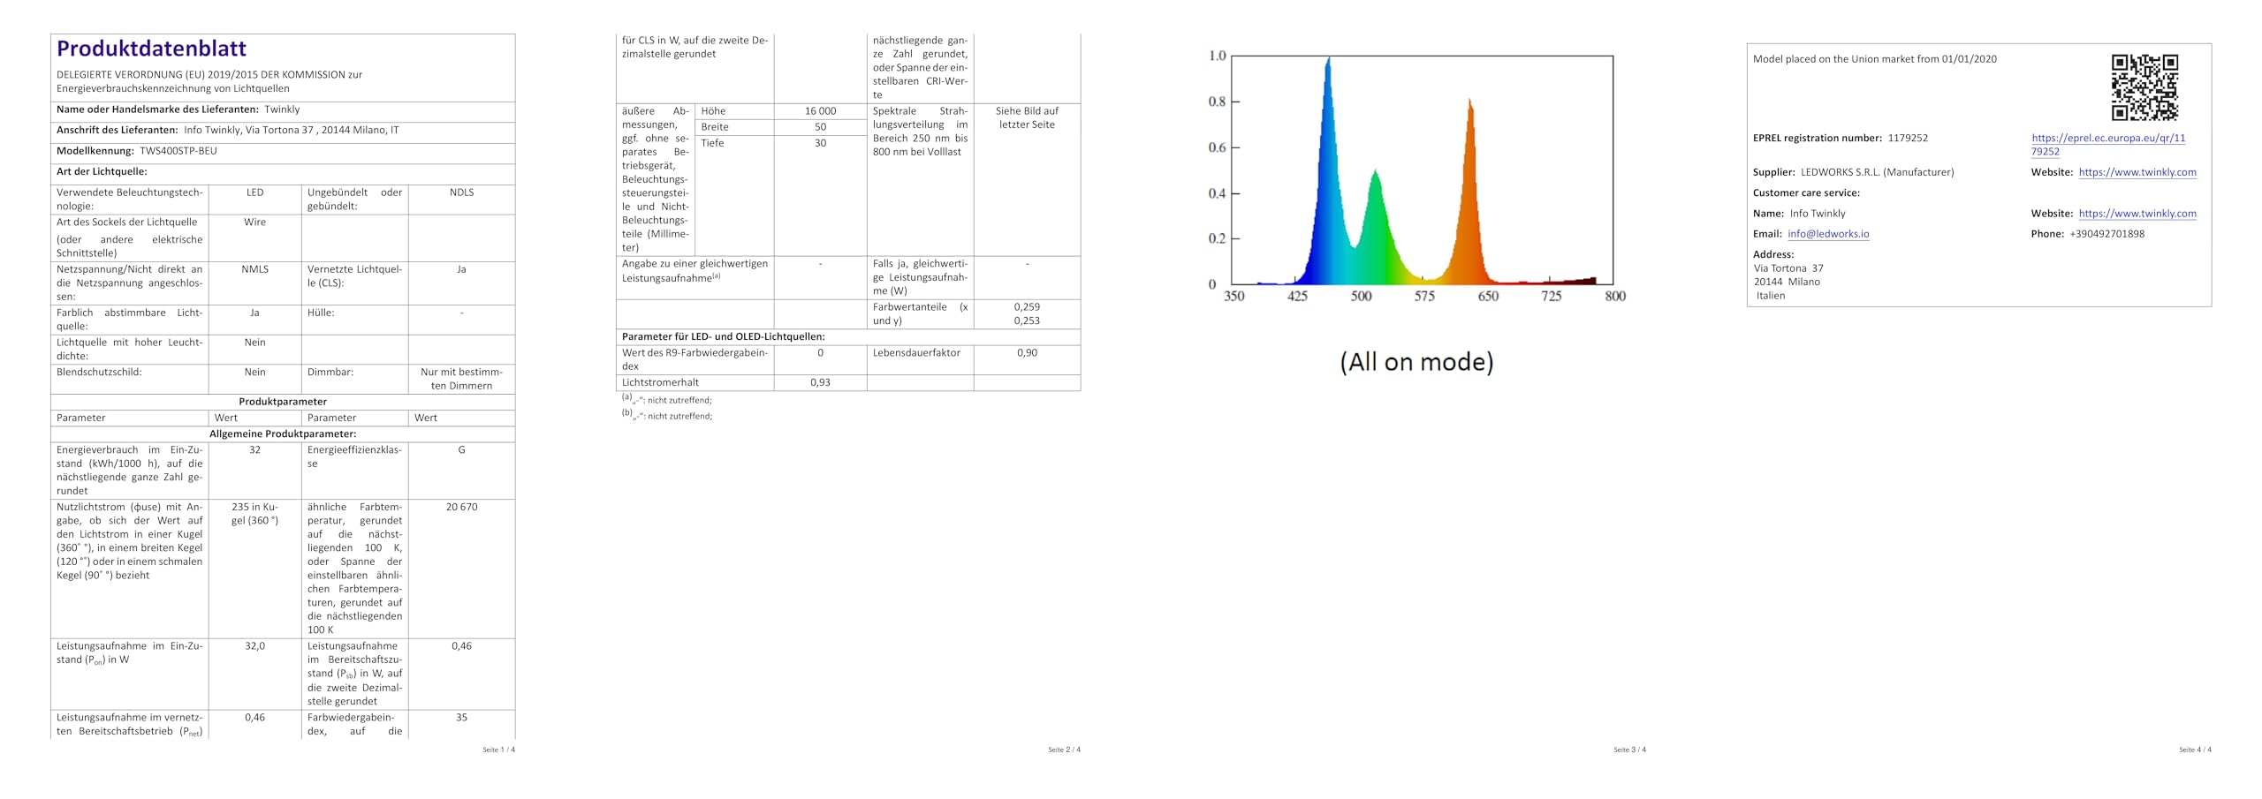2262x799 pixels.
Task: Click the "Hülle:" label
Action: coord(321,313)
